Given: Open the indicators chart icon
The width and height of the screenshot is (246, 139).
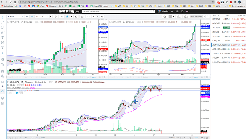Looking at the screenshot, I should click(x=82, y=17).
